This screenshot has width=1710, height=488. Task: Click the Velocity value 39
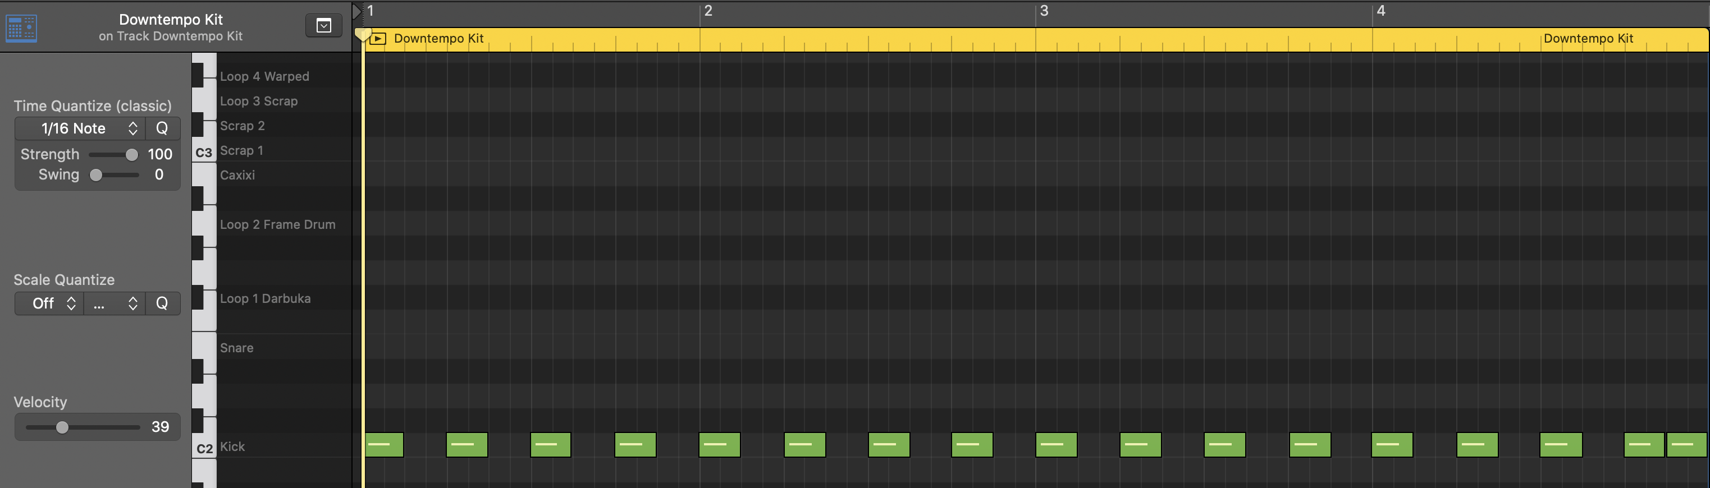tap(160, 427)
